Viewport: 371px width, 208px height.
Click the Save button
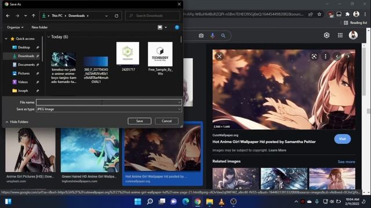coord(139,121)
